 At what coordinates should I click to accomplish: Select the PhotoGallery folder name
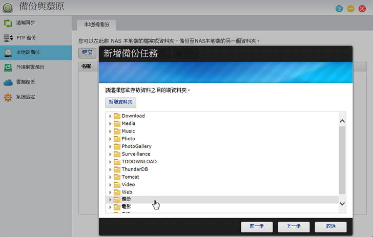point(136,146)
